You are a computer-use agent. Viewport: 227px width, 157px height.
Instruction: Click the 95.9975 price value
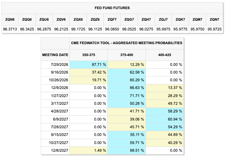point(163,29)
